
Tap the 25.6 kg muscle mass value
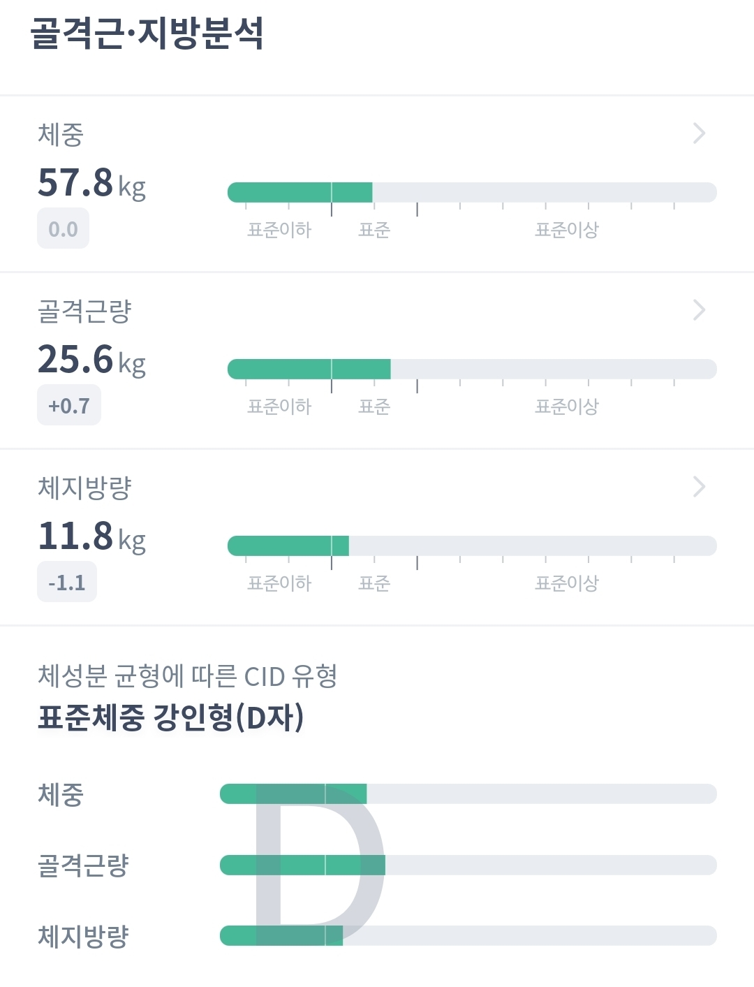point(91,360)
